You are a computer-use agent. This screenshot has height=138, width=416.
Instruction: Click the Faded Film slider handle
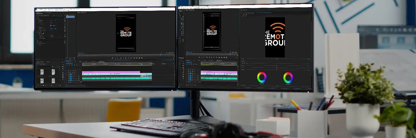tap(247, 63)
